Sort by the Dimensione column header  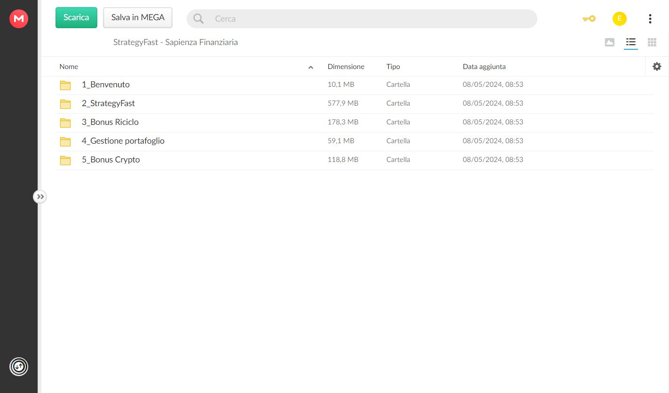346,67
